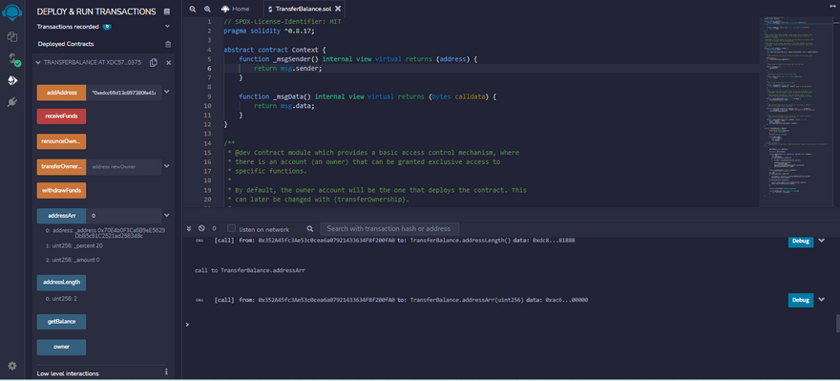
Task: Expand addressArr(uint256) call log details
Action: click(821, 300)
